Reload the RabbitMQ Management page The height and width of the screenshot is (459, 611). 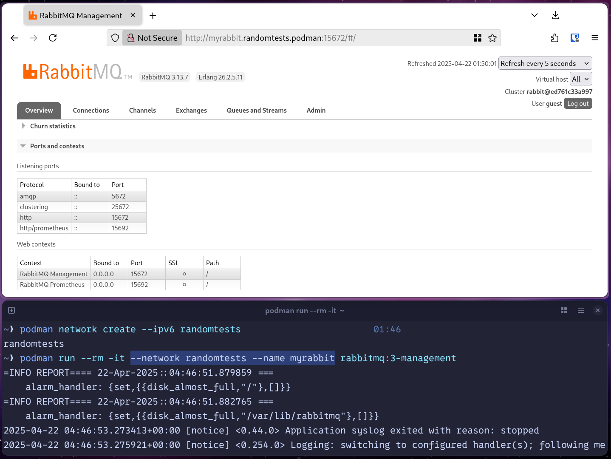(x=53, y=38)
